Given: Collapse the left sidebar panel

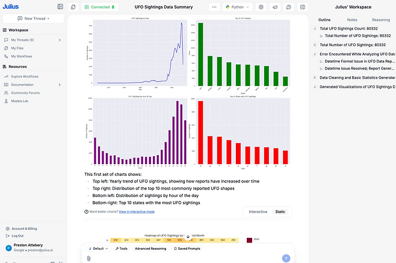Looking at the screenshot, I should click(x=60, y=7).
